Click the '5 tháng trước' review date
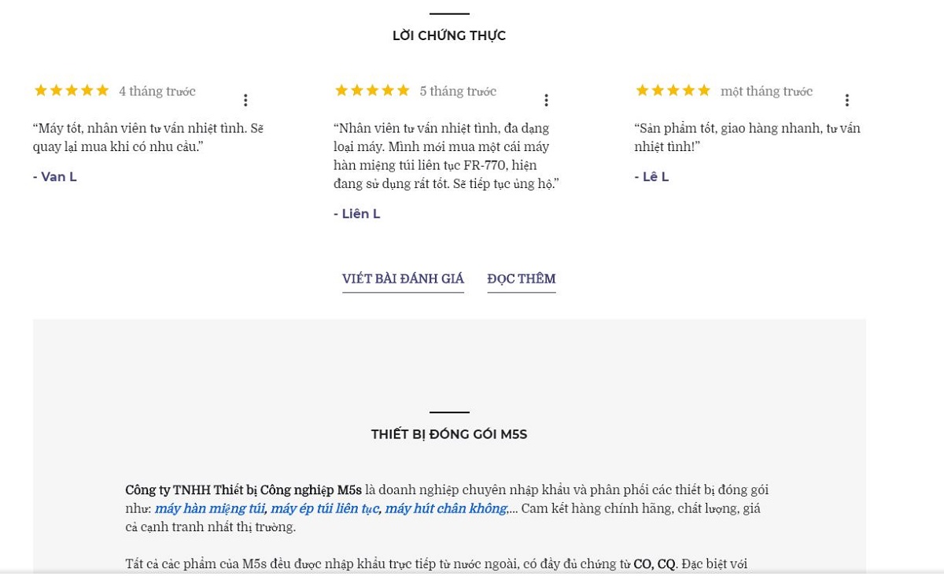 pos(458,91)
